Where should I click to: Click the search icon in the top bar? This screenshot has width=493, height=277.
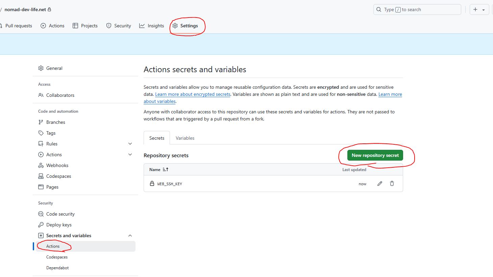pyautogui.click(x=378, y=9)
